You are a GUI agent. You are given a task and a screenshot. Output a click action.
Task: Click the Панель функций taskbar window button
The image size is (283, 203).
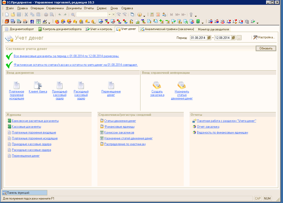(25, 193)
